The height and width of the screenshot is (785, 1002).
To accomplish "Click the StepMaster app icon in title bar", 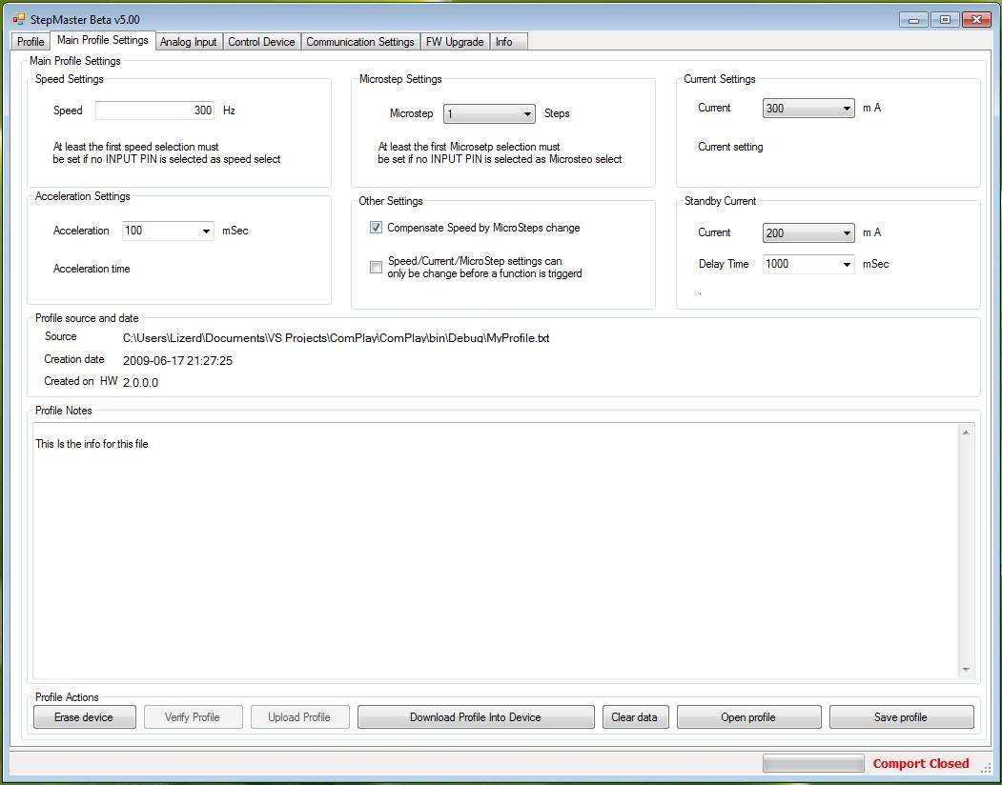I will (x=19, y=19).
